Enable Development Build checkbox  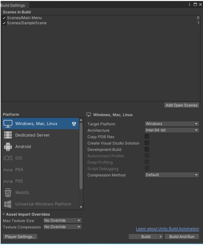[x=147, y=149]
